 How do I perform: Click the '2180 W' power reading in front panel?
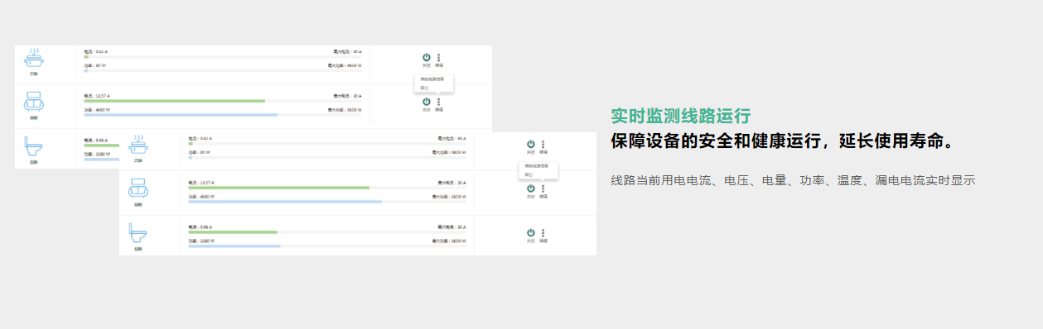click(206, 241)
